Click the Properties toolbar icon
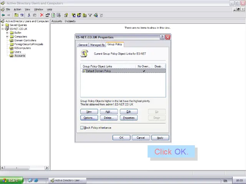 [48, 15]
